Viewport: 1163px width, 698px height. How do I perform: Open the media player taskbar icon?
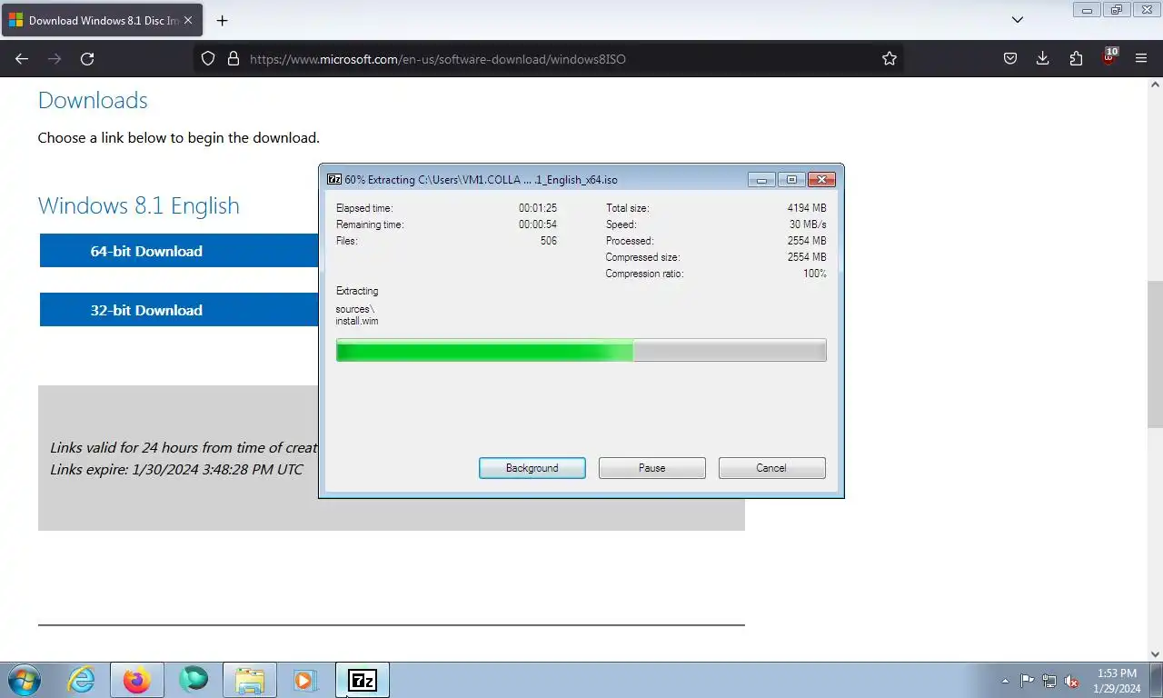305,680
